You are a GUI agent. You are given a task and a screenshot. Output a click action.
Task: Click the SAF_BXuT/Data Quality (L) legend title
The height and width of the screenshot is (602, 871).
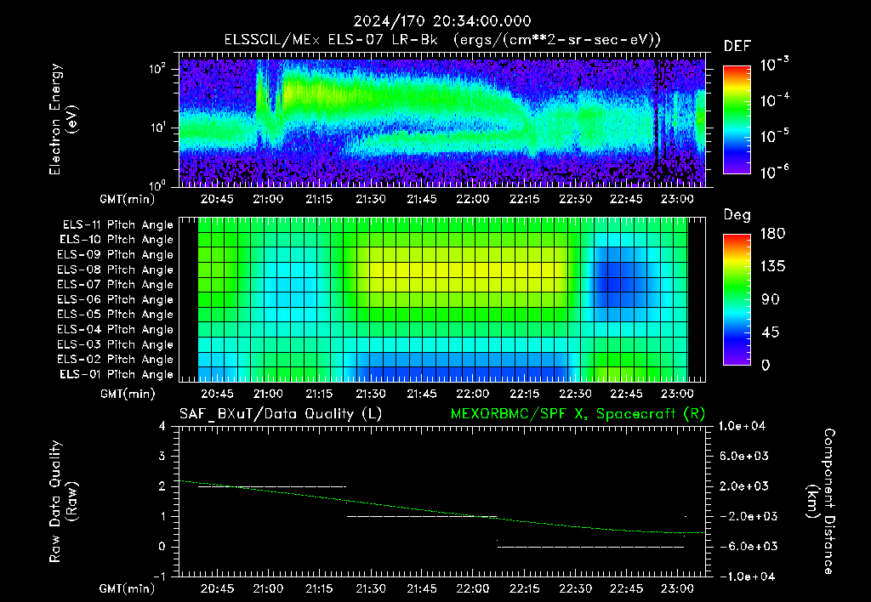pos(281,414)
